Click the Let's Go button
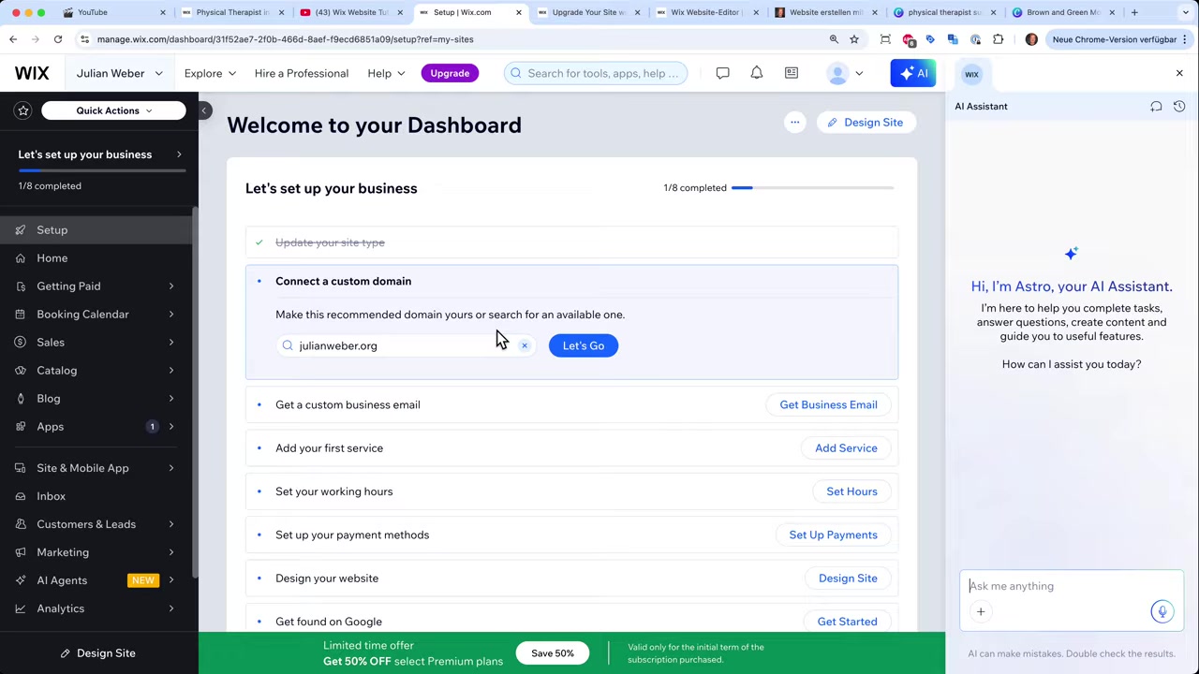This screenshot has width=1199, height=674. point(584,345)
